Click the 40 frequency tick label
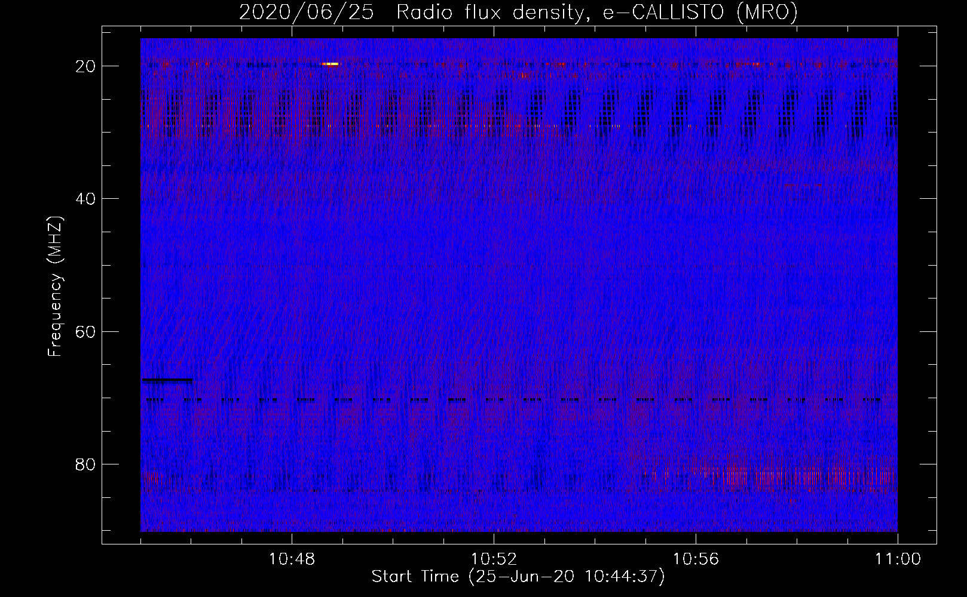This screenshot has height=597, width=967. coord(85,199)
